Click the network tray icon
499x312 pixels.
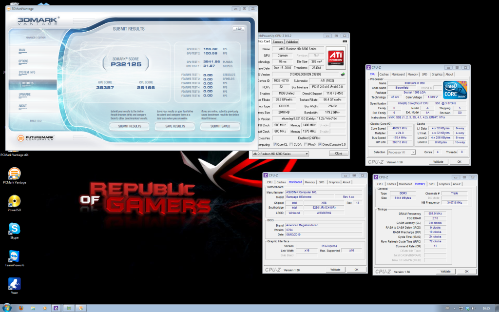click(461, 308)
